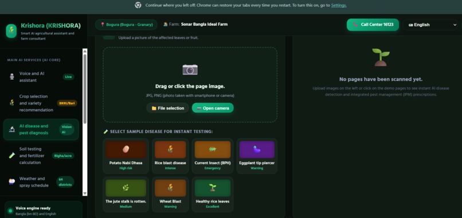Image resolution: width=462 pixels, height=218 pixels.
Task: Open AI disease and pest diagnosis
Action: (41, 129)
